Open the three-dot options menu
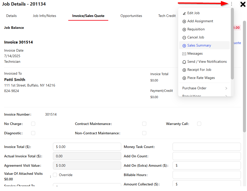 point(232,4)
